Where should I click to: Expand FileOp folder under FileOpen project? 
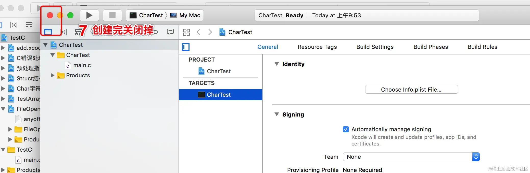point(10,129)
